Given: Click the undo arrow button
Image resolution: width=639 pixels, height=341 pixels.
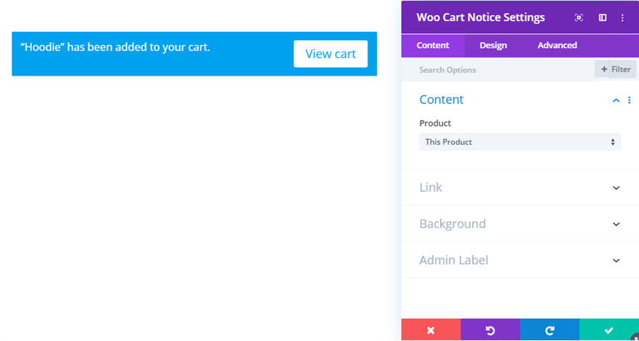Looking at the screenshot, I should pyautogui.click(x=490, y=330).
